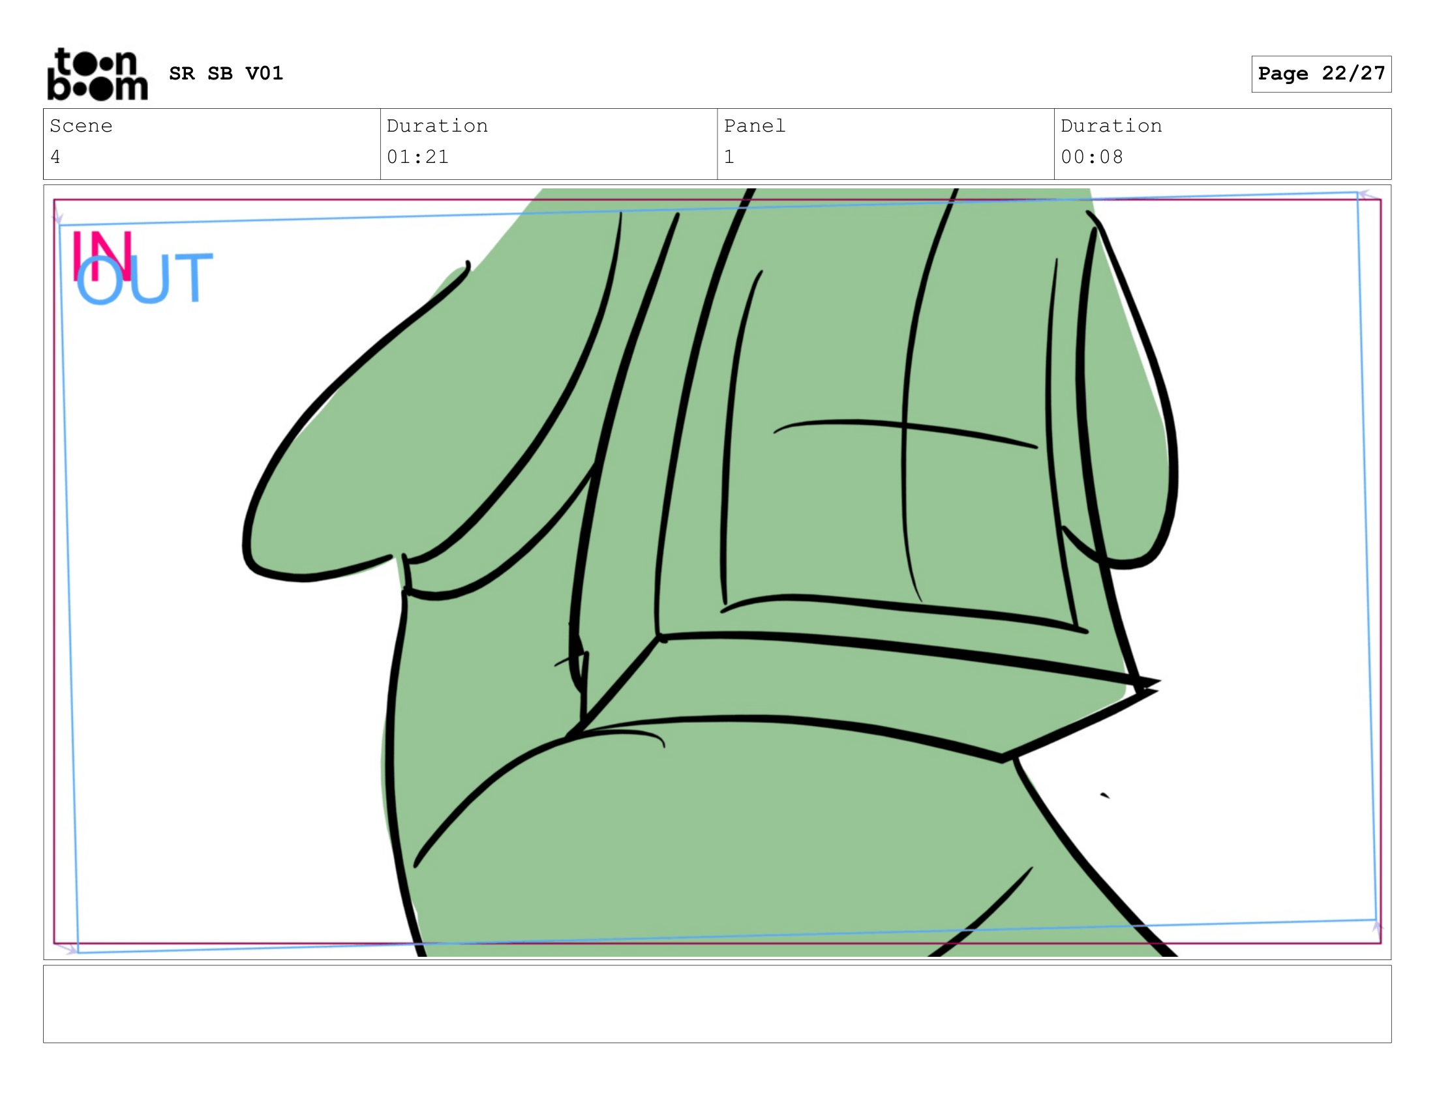Click the panel number 1 value

pyautogui.click(x=729, y=157)
